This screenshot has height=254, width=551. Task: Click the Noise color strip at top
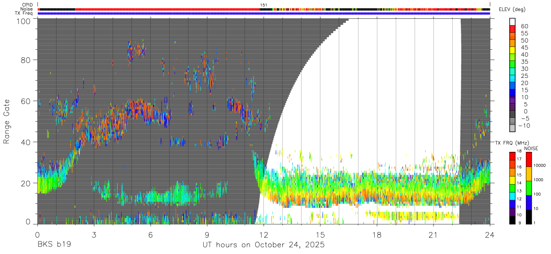tap(264, 9)
